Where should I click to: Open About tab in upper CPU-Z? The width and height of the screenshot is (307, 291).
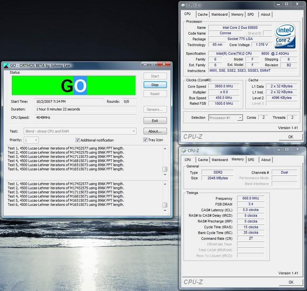coord(266,15)
